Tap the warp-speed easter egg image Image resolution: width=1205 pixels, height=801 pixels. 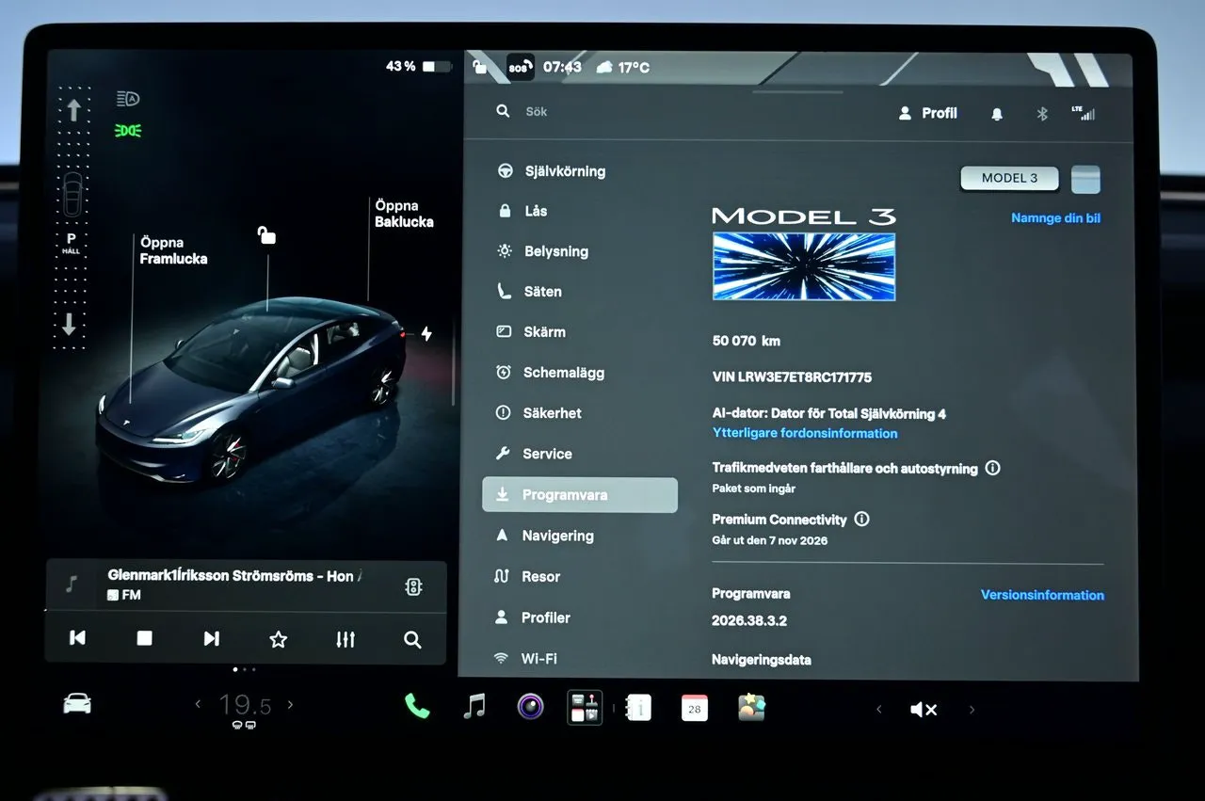coord(804,266)
